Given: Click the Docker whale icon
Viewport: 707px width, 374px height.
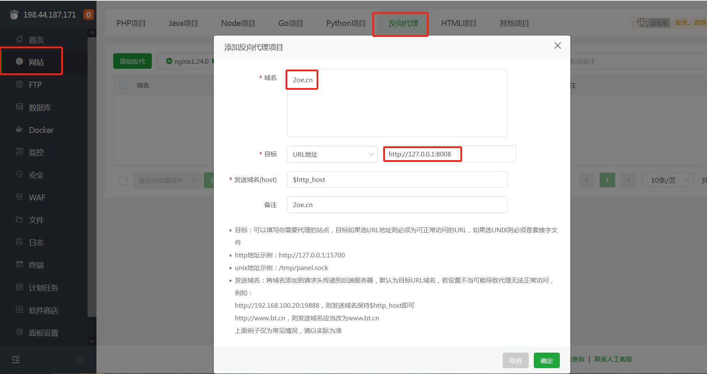Looking at the screenshot, I should pyautogui.click(x=19, y=130).
